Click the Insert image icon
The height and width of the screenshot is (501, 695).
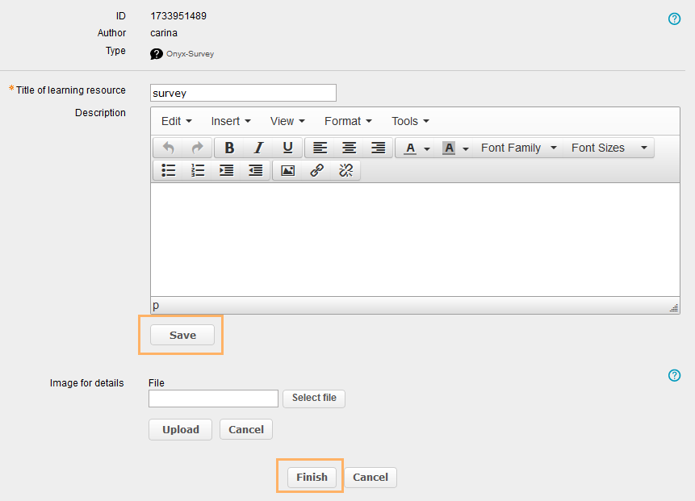click(287, 170)
